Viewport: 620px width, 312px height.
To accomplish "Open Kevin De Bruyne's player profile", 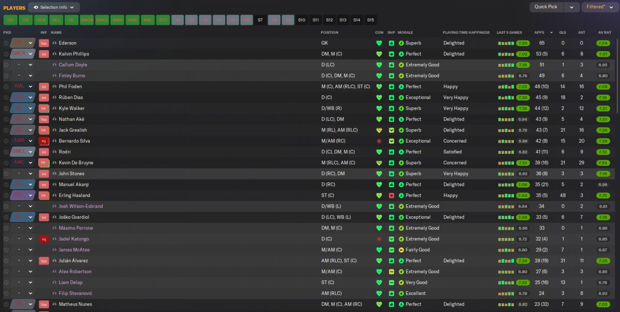I will (x=76, y=163).
